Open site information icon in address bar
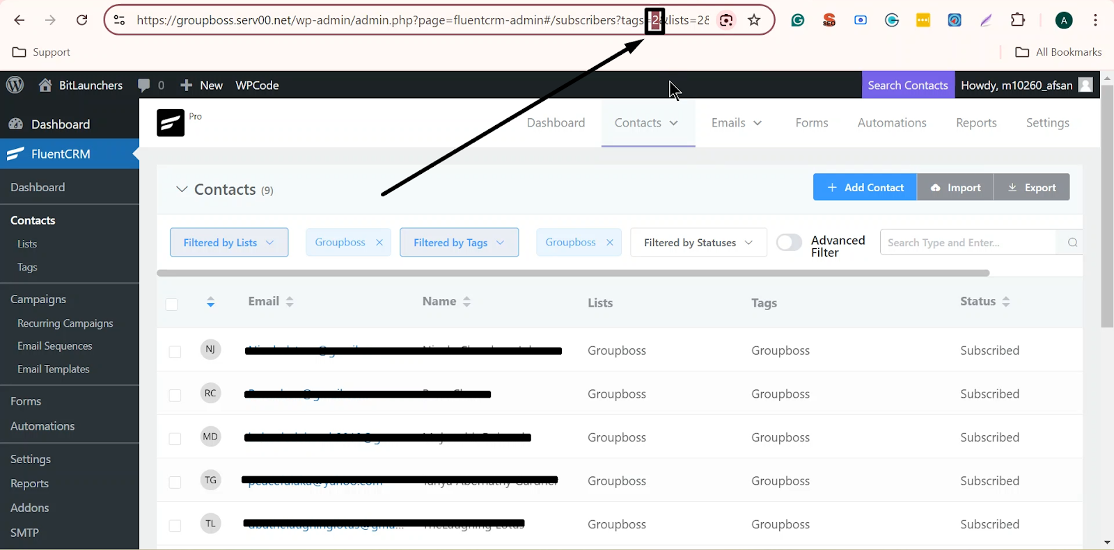This screenshot has width=1114, height=550. 120,20
